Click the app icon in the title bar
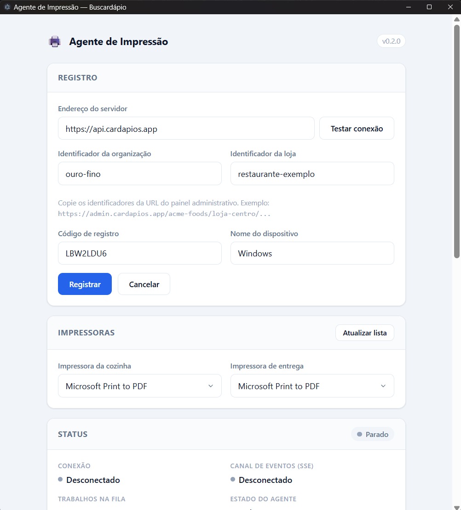This screenshot has height=510, width=461. (7, 7)
